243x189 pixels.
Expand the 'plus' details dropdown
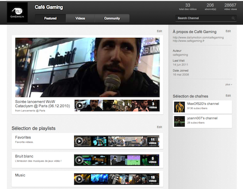[x=228, y=84]
